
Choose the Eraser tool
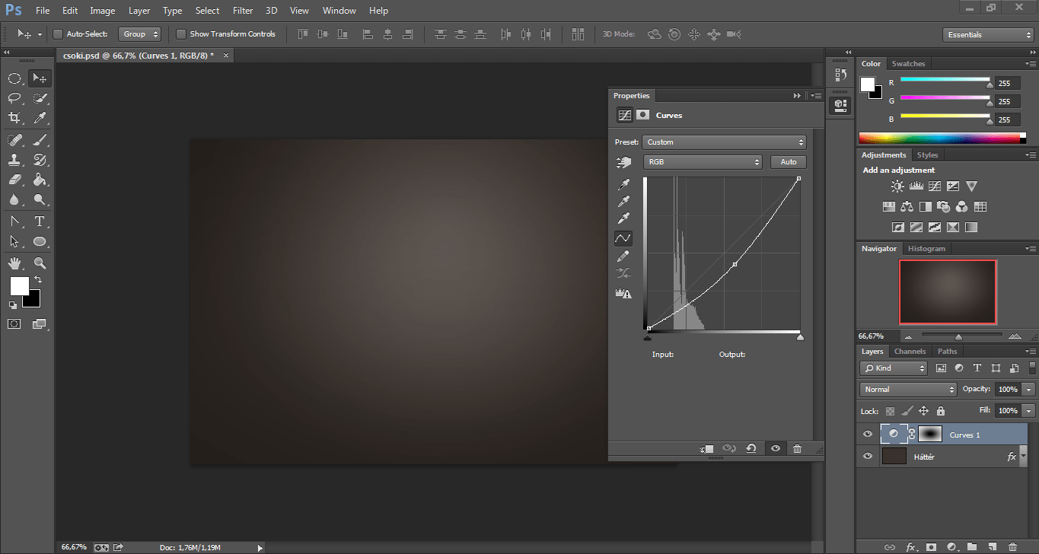(x=14, y=180)
